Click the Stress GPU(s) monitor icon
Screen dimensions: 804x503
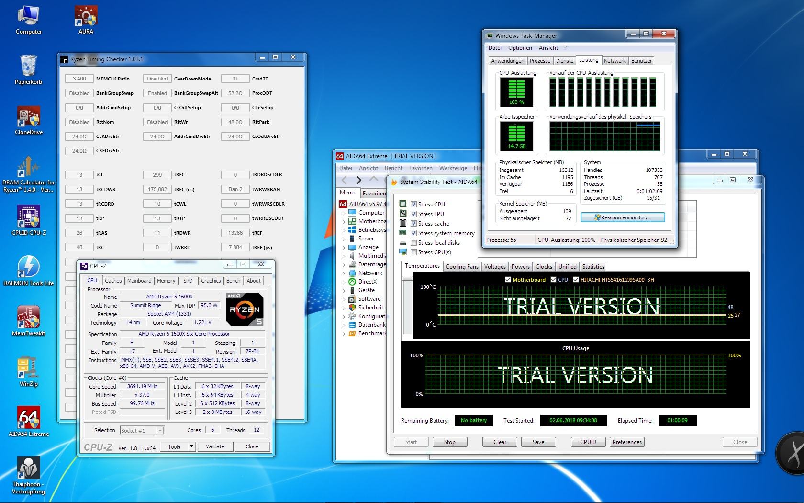[x=403, y=251]
